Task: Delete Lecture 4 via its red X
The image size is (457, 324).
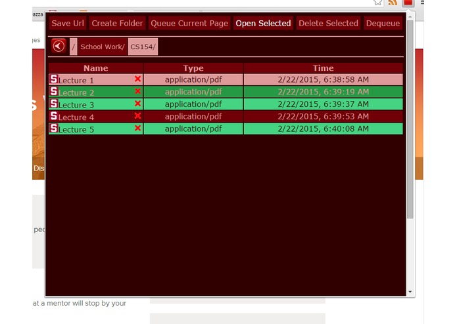Action: pyautogui.click(x=138, y=115)
